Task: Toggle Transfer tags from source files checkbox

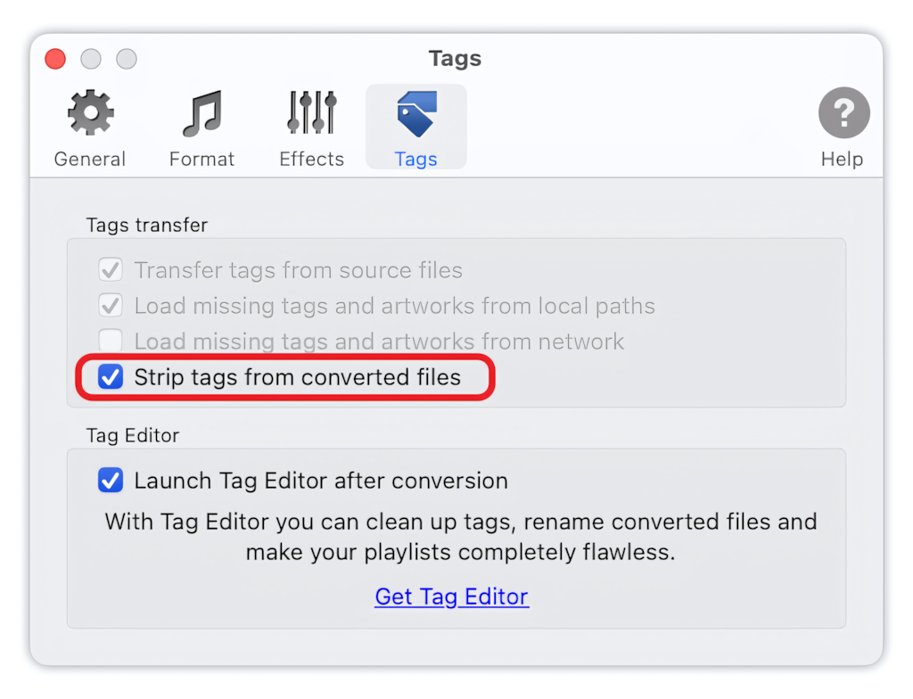Action: coord(111,270)
